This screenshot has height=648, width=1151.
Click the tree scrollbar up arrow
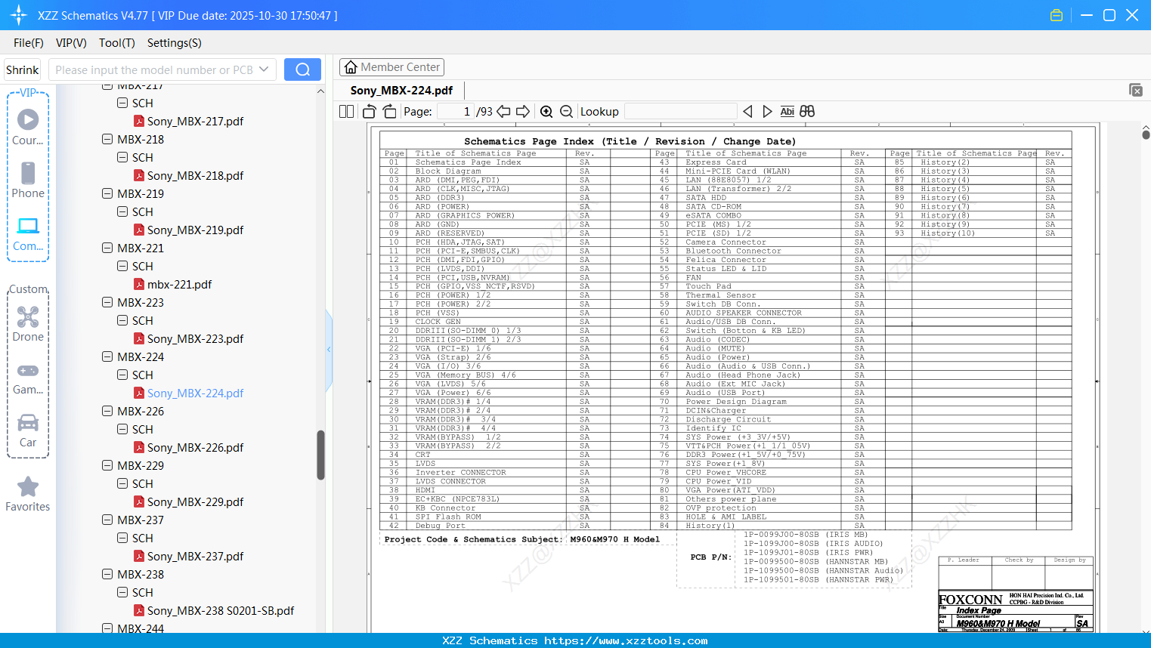pyautogui.click(x=320, y=91)
